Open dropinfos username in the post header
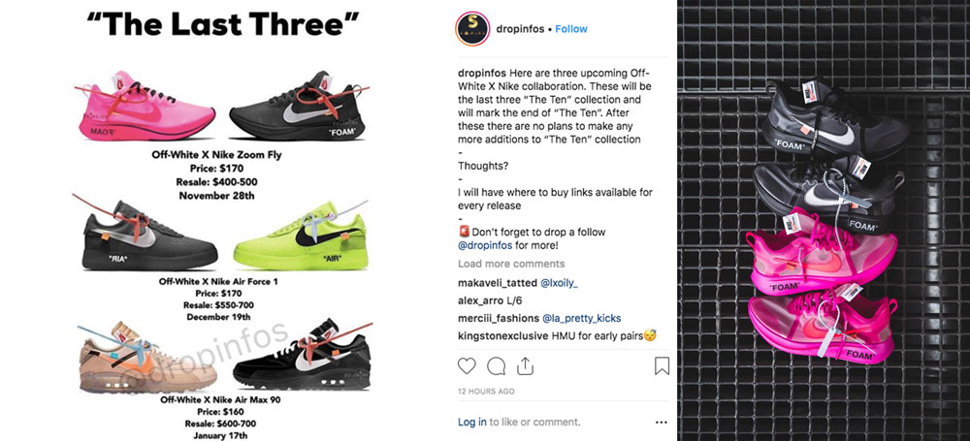The height and width of the screenshot is (441, 970). pos(520,29)
